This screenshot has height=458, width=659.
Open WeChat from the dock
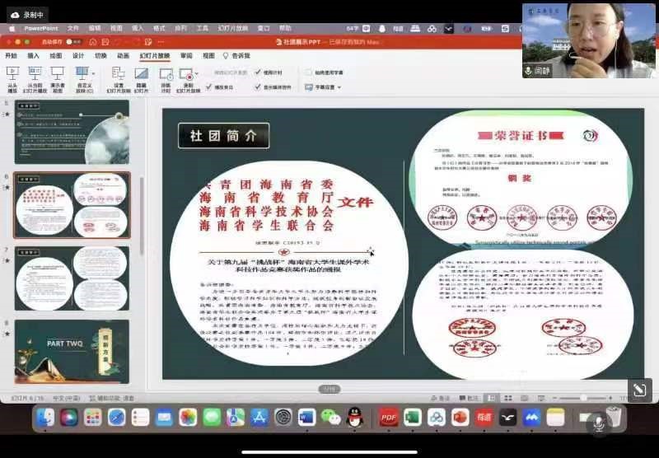[330, 418]
